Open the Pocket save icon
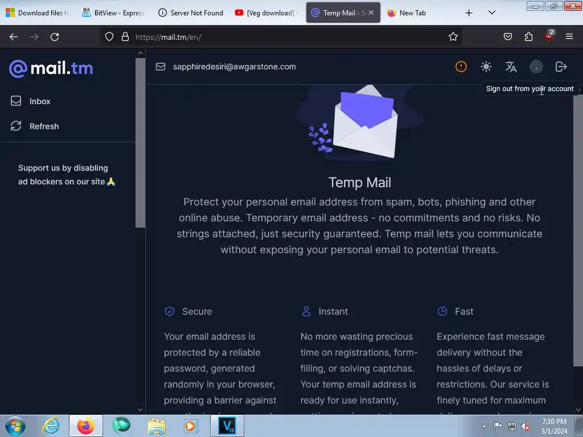Screen dimensions: 583x437 click(507, 36)
